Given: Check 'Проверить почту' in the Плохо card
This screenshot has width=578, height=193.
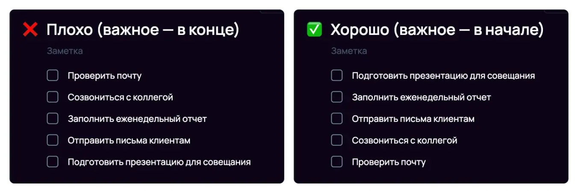Looking at the screenshot, I should point(53,76).
